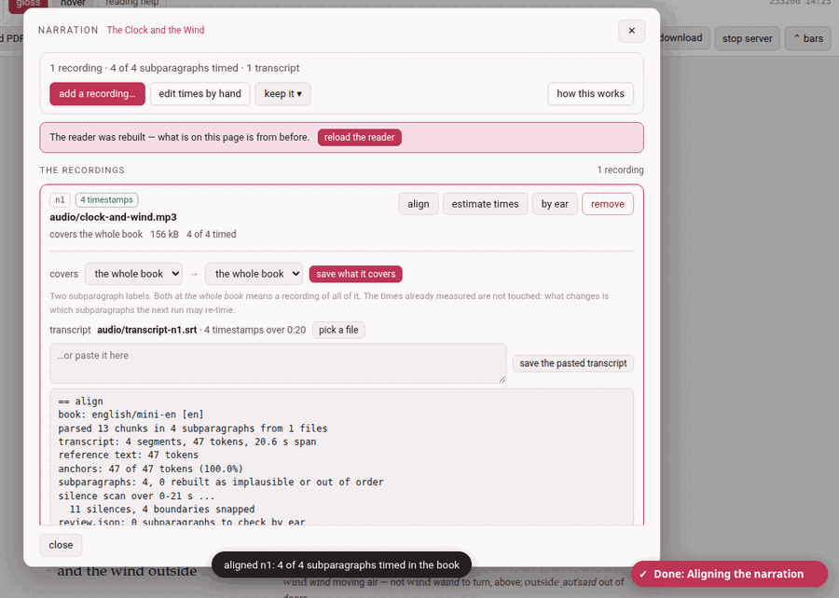Open the 'reading help' tab in the background

(131, 3)
